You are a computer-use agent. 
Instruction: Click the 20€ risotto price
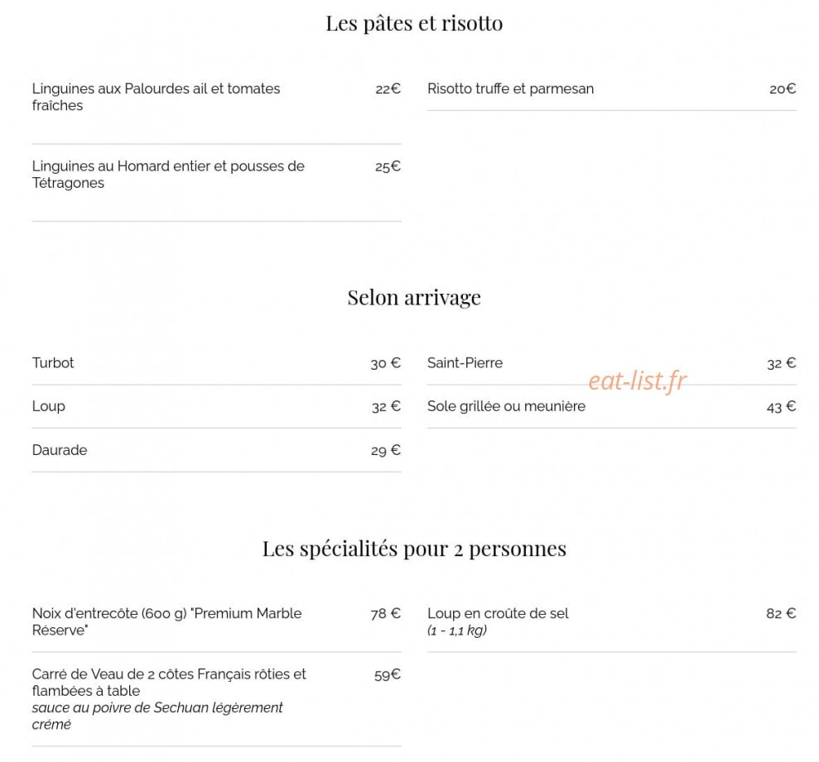point(783,89)
